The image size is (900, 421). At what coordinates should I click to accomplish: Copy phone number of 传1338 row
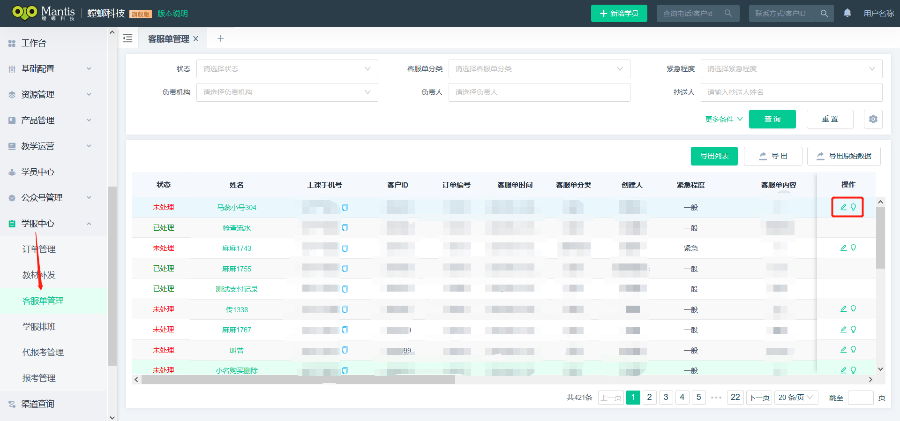click(x=345, y=309)
